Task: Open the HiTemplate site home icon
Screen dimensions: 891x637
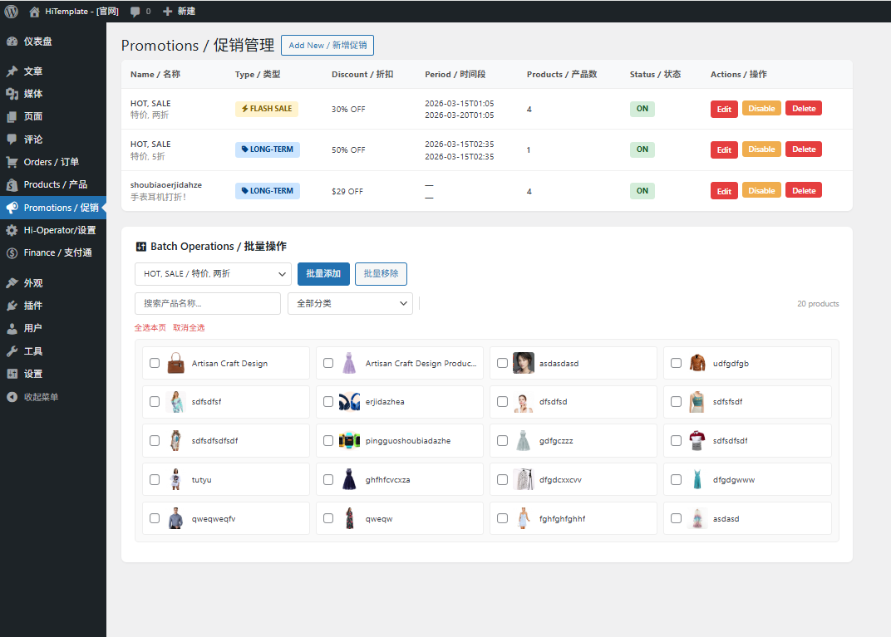Action: click(x=34, y=12)
